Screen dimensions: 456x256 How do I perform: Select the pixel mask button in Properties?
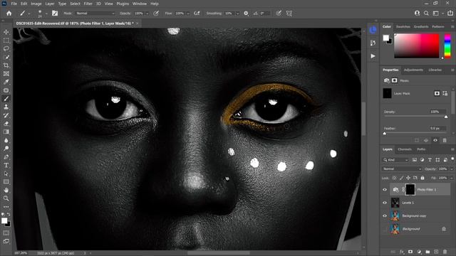point(437,93)
